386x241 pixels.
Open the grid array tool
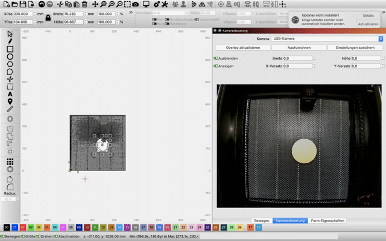click(x=10, y=161)
